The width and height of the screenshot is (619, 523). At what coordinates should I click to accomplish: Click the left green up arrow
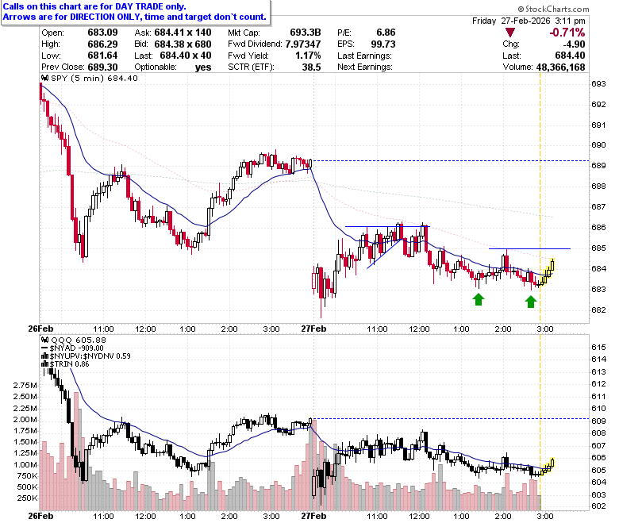pyautogui.click(x=478, y=299)
